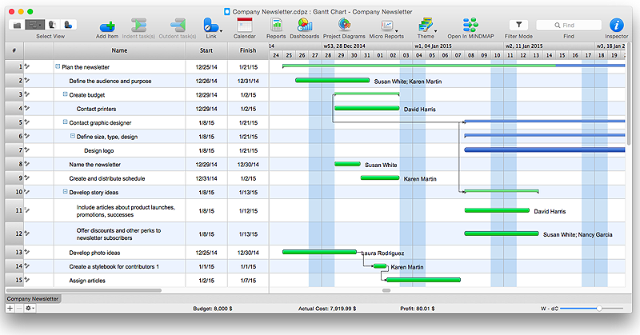This screenshot has width=640, height=335.
Task: Switch to the resources view
Action: [52, 25]
